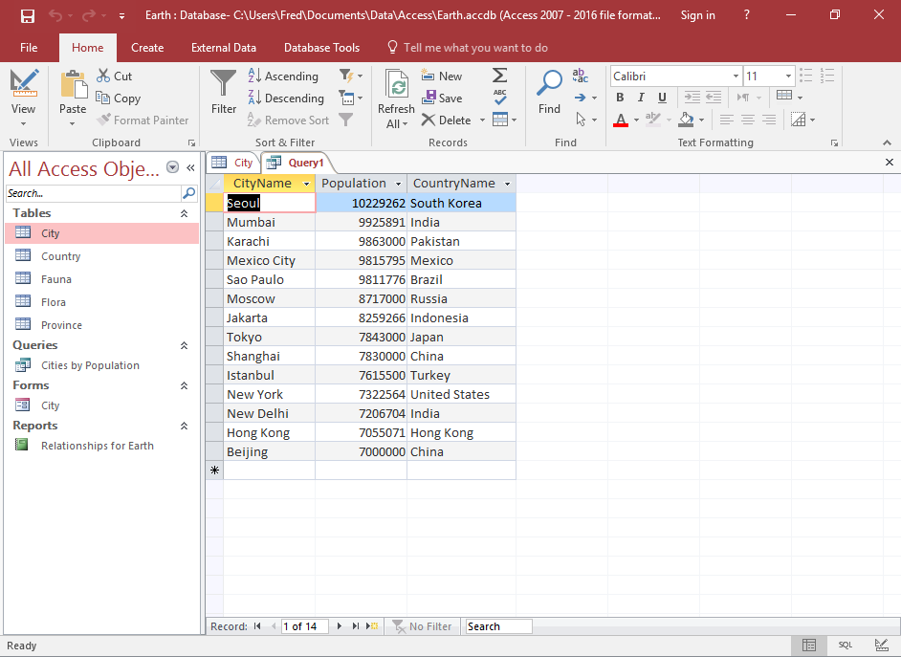Toggle bold formatting
The width and height of the screenshot is (901, 657).
(x=619, y=98)
